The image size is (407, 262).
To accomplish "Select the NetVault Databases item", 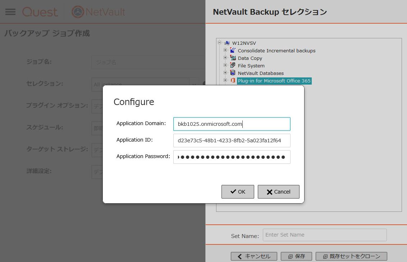I will click(x=261, y=73).
